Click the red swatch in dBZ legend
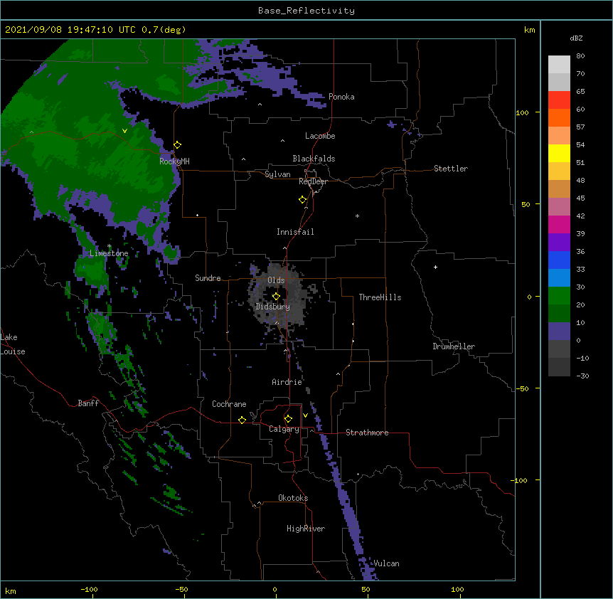The height and width of the screenshot is (599, 613). pyautogui.click(x=559, y=100)
